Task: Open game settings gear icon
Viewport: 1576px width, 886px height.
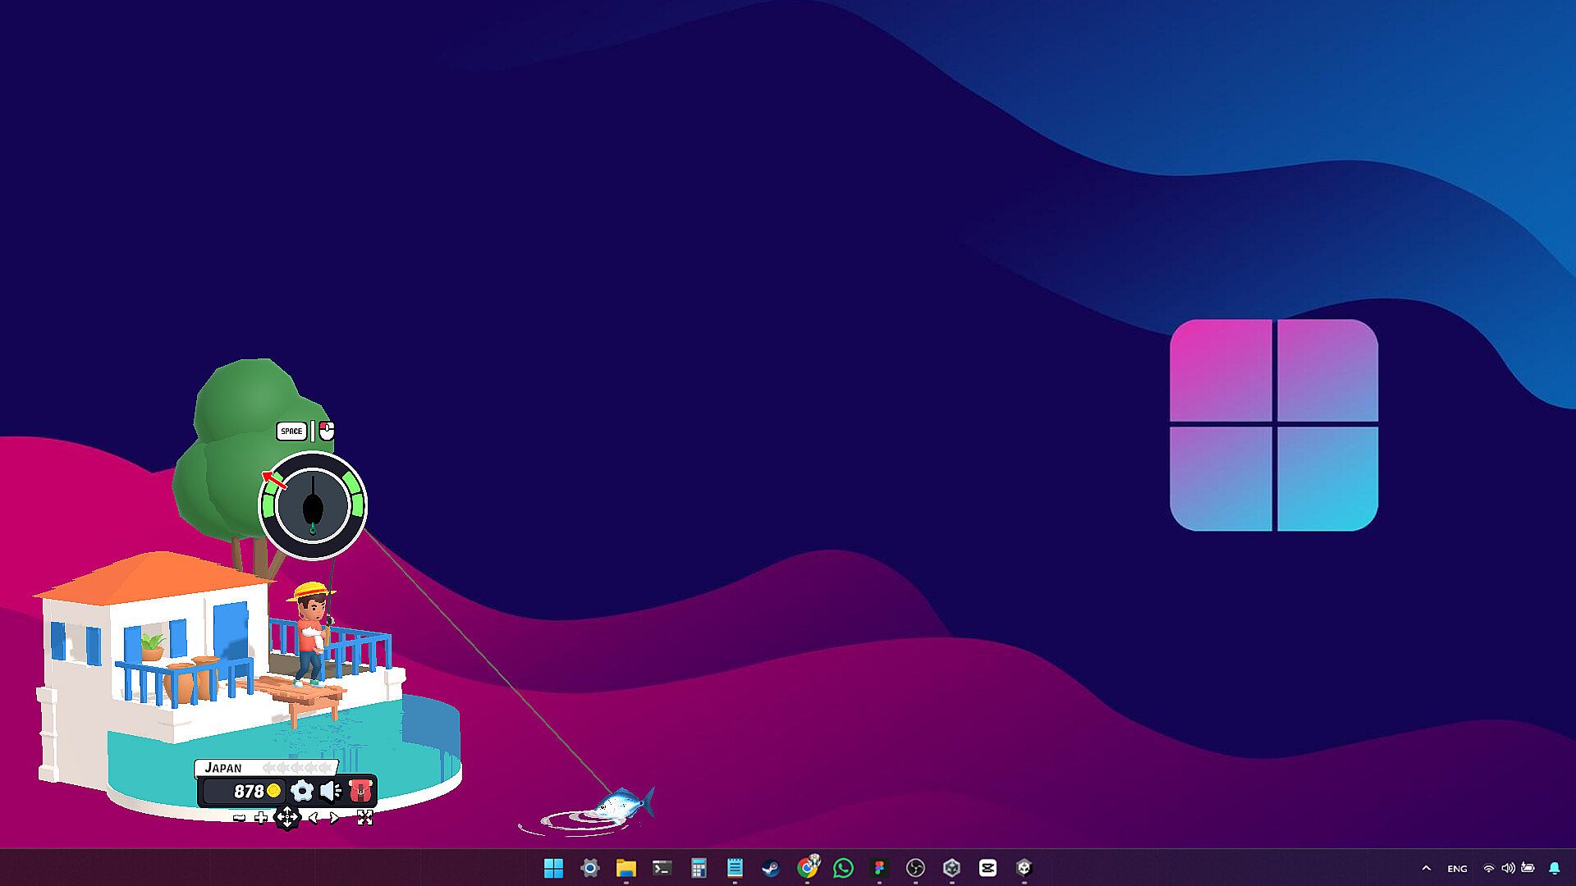Action: (x=302, y=791)
